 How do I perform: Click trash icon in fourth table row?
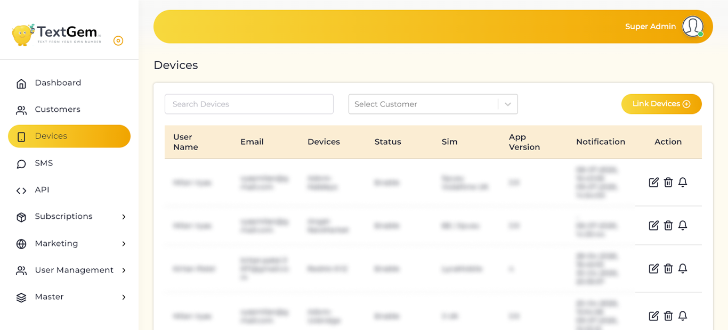tap(668, 316)
